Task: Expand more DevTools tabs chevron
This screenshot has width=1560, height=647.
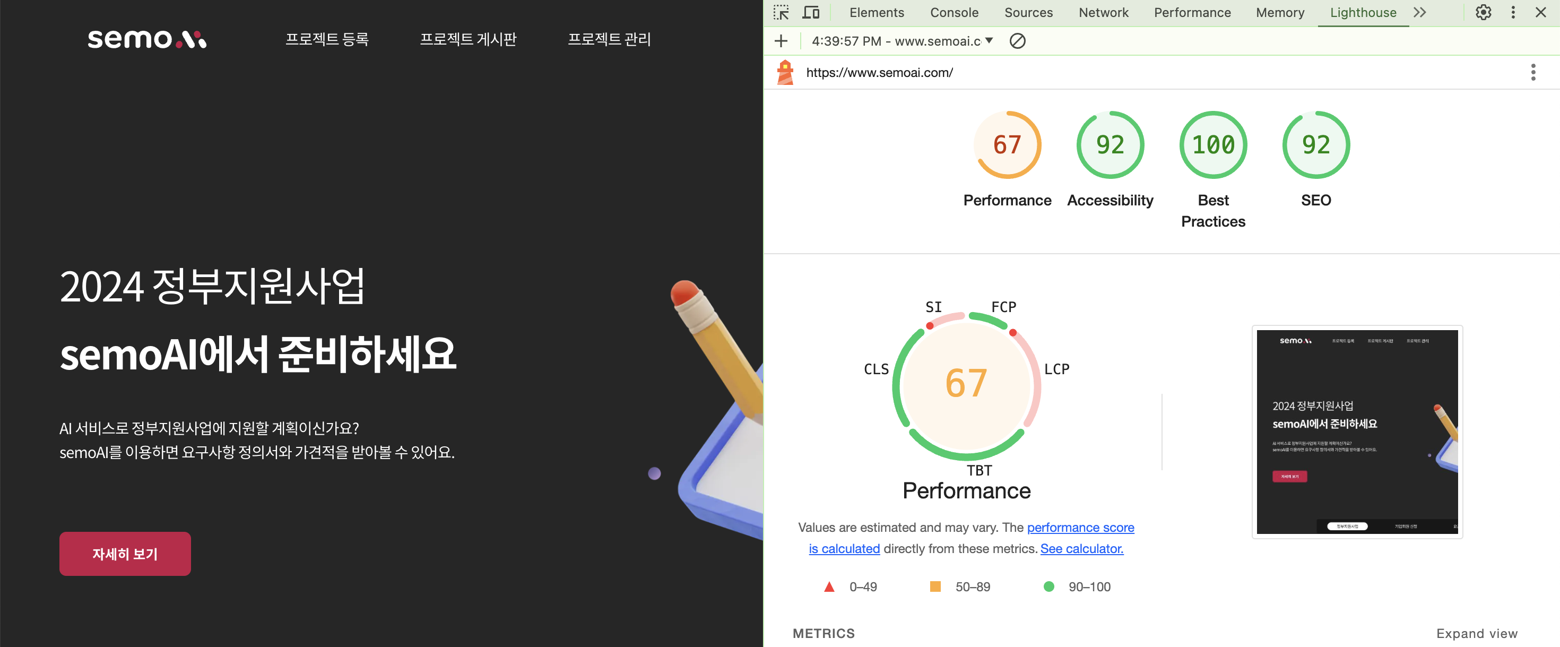Action: coord(1420,13)
